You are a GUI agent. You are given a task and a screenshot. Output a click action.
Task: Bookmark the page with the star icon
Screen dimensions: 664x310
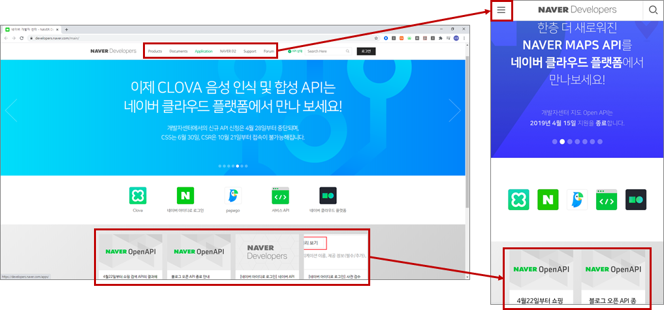tap(376, 38)
